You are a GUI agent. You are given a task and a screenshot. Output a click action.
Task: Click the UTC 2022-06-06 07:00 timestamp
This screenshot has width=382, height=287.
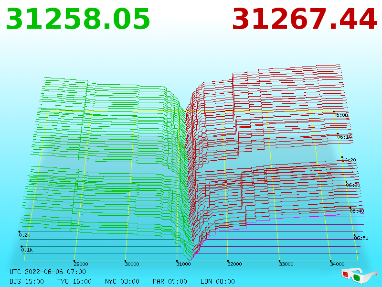(x=48, y=272)
